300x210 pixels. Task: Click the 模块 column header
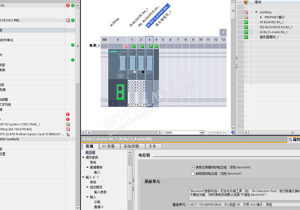click(x=258, y=2)
